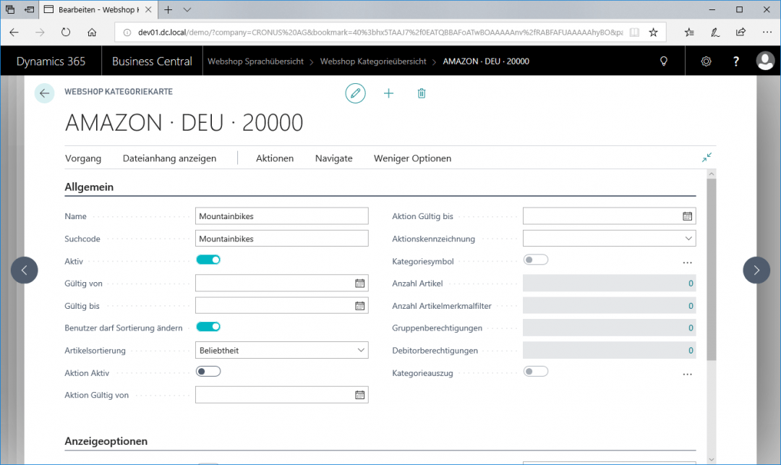This screenshot has width=781, height=465.
Task: Close the Bearbeiten - Webshop tab
Action: click(148, 9)
